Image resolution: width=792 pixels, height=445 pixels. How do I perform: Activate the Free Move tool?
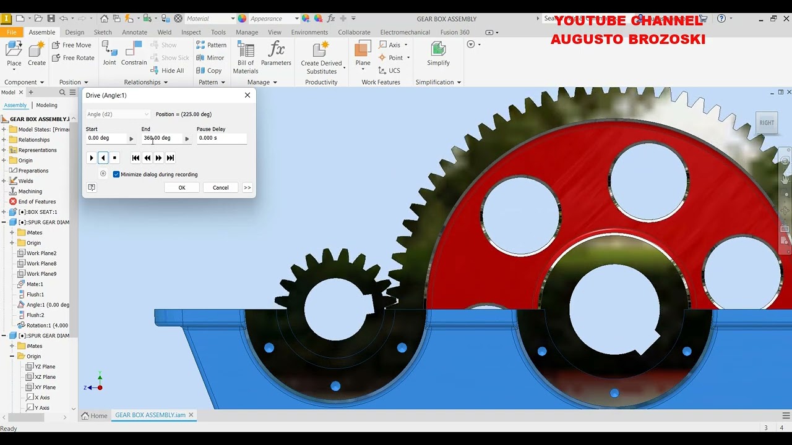[x=71, y=45]
